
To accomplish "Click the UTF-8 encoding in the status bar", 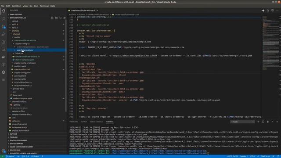I will click(252, 156).
